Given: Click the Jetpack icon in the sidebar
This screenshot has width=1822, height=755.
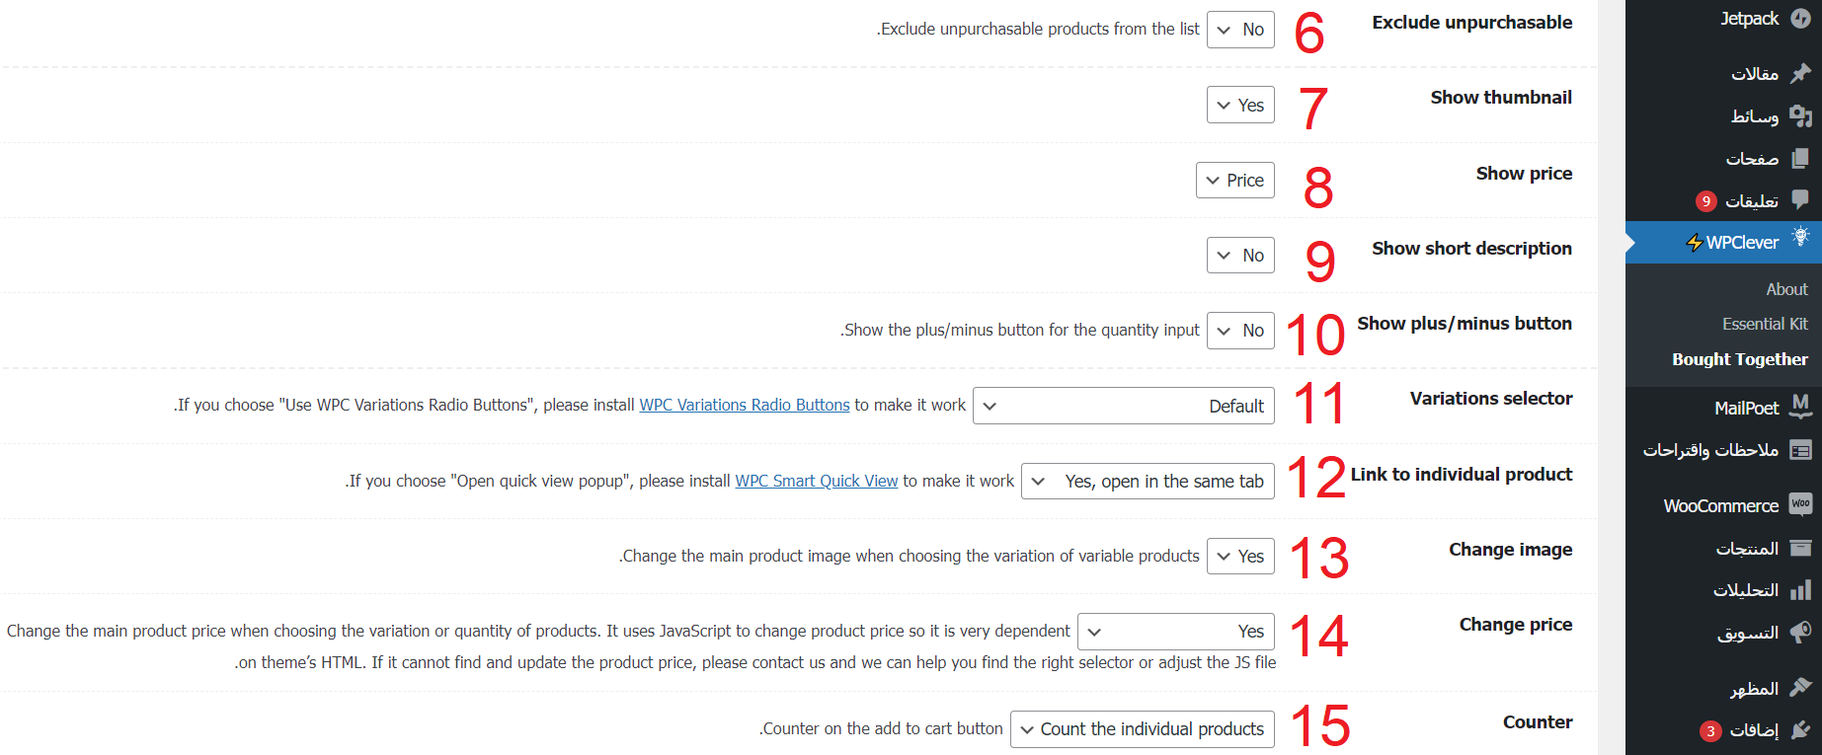Looking at the screenshot, I should pyautogui.click(x=1800, y=19).
